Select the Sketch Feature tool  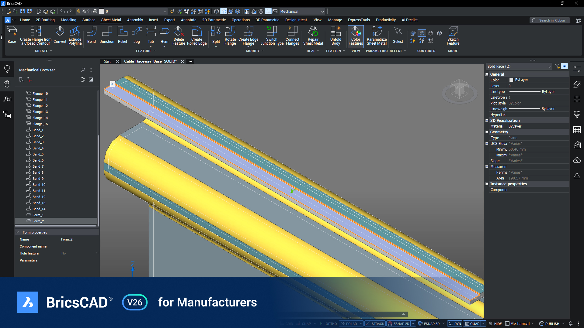(453, 35)
